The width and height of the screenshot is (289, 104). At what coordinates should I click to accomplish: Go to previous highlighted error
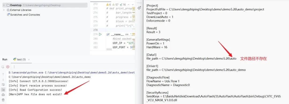coord(128,5)
